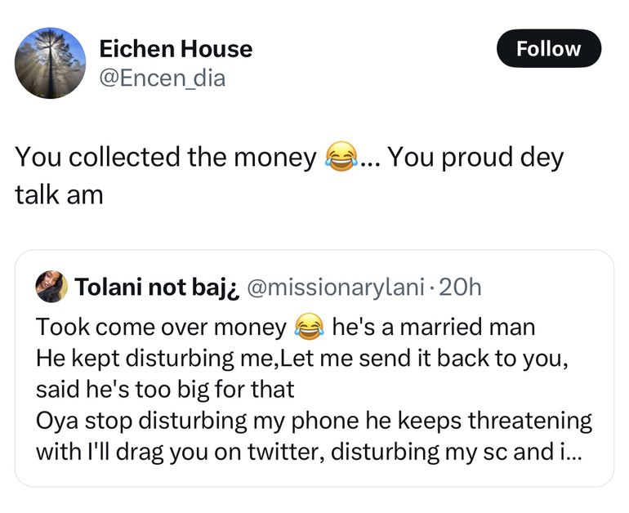Click the laughing emoji in main tweet

[x=341, y=156]
